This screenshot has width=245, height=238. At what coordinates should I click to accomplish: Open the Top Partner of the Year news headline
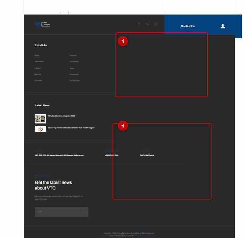pos(71,128)
